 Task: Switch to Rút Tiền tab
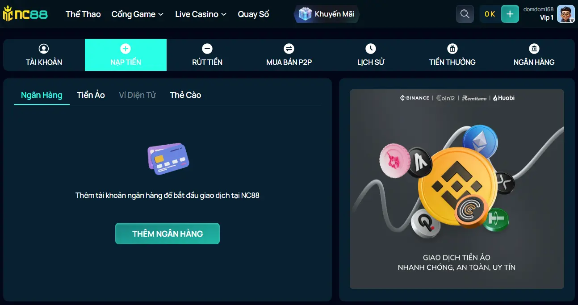point(207,55)
